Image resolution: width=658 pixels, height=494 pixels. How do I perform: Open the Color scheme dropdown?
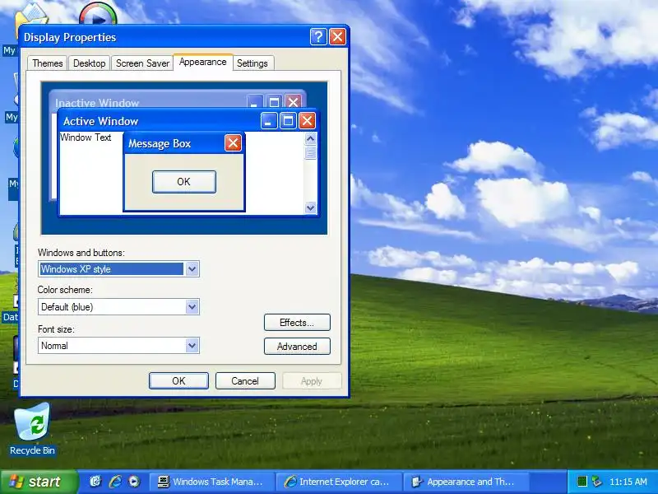point(192,306)
